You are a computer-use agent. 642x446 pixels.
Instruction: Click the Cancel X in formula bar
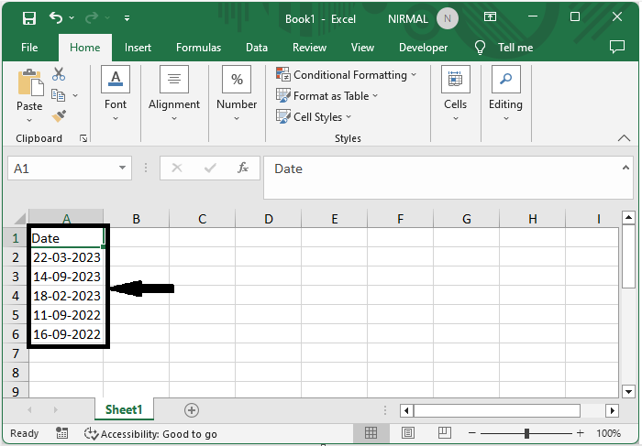click(177, 168)
